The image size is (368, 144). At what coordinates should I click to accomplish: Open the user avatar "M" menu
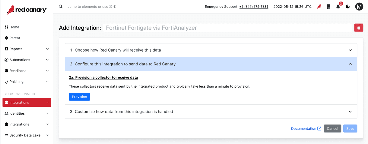[359, 7]
